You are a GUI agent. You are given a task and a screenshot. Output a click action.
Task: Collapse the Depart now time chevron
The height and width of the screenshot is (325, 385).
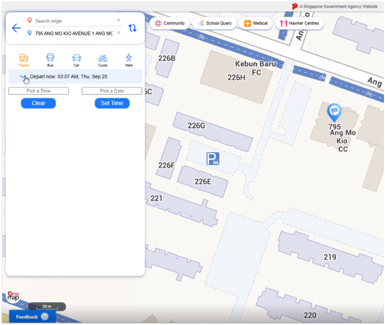(23, 77)
